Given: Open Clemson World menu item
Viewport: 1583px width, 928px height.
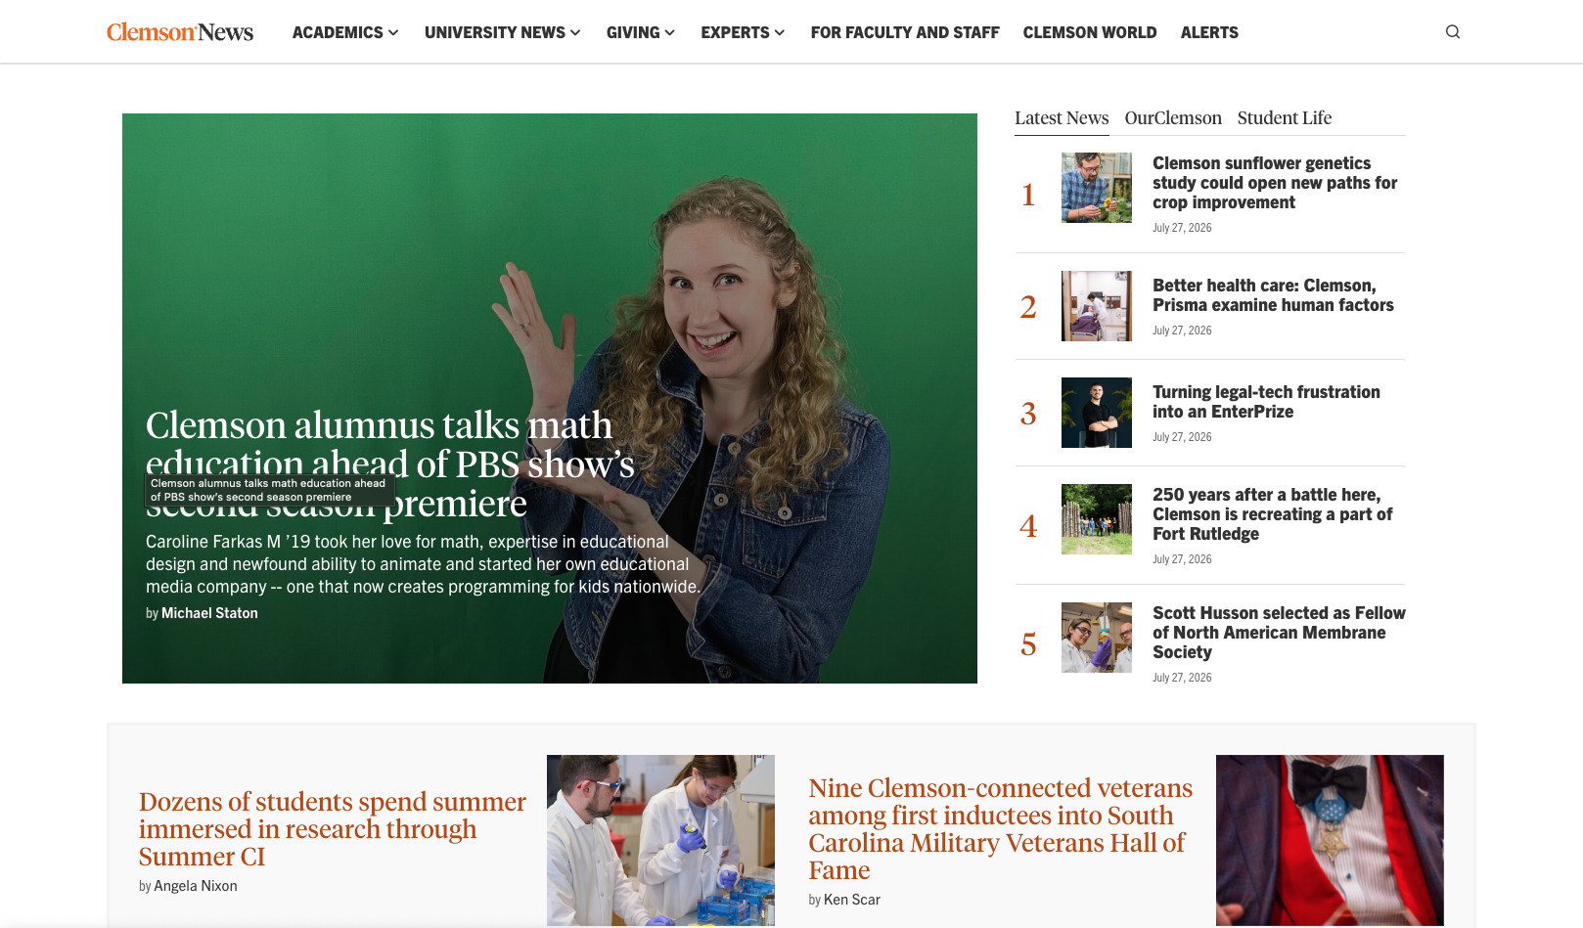Looking at the screenshot, I should point(1090,32).
